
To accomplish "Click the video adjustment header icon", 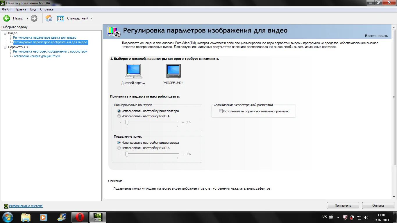I will 114,31.
